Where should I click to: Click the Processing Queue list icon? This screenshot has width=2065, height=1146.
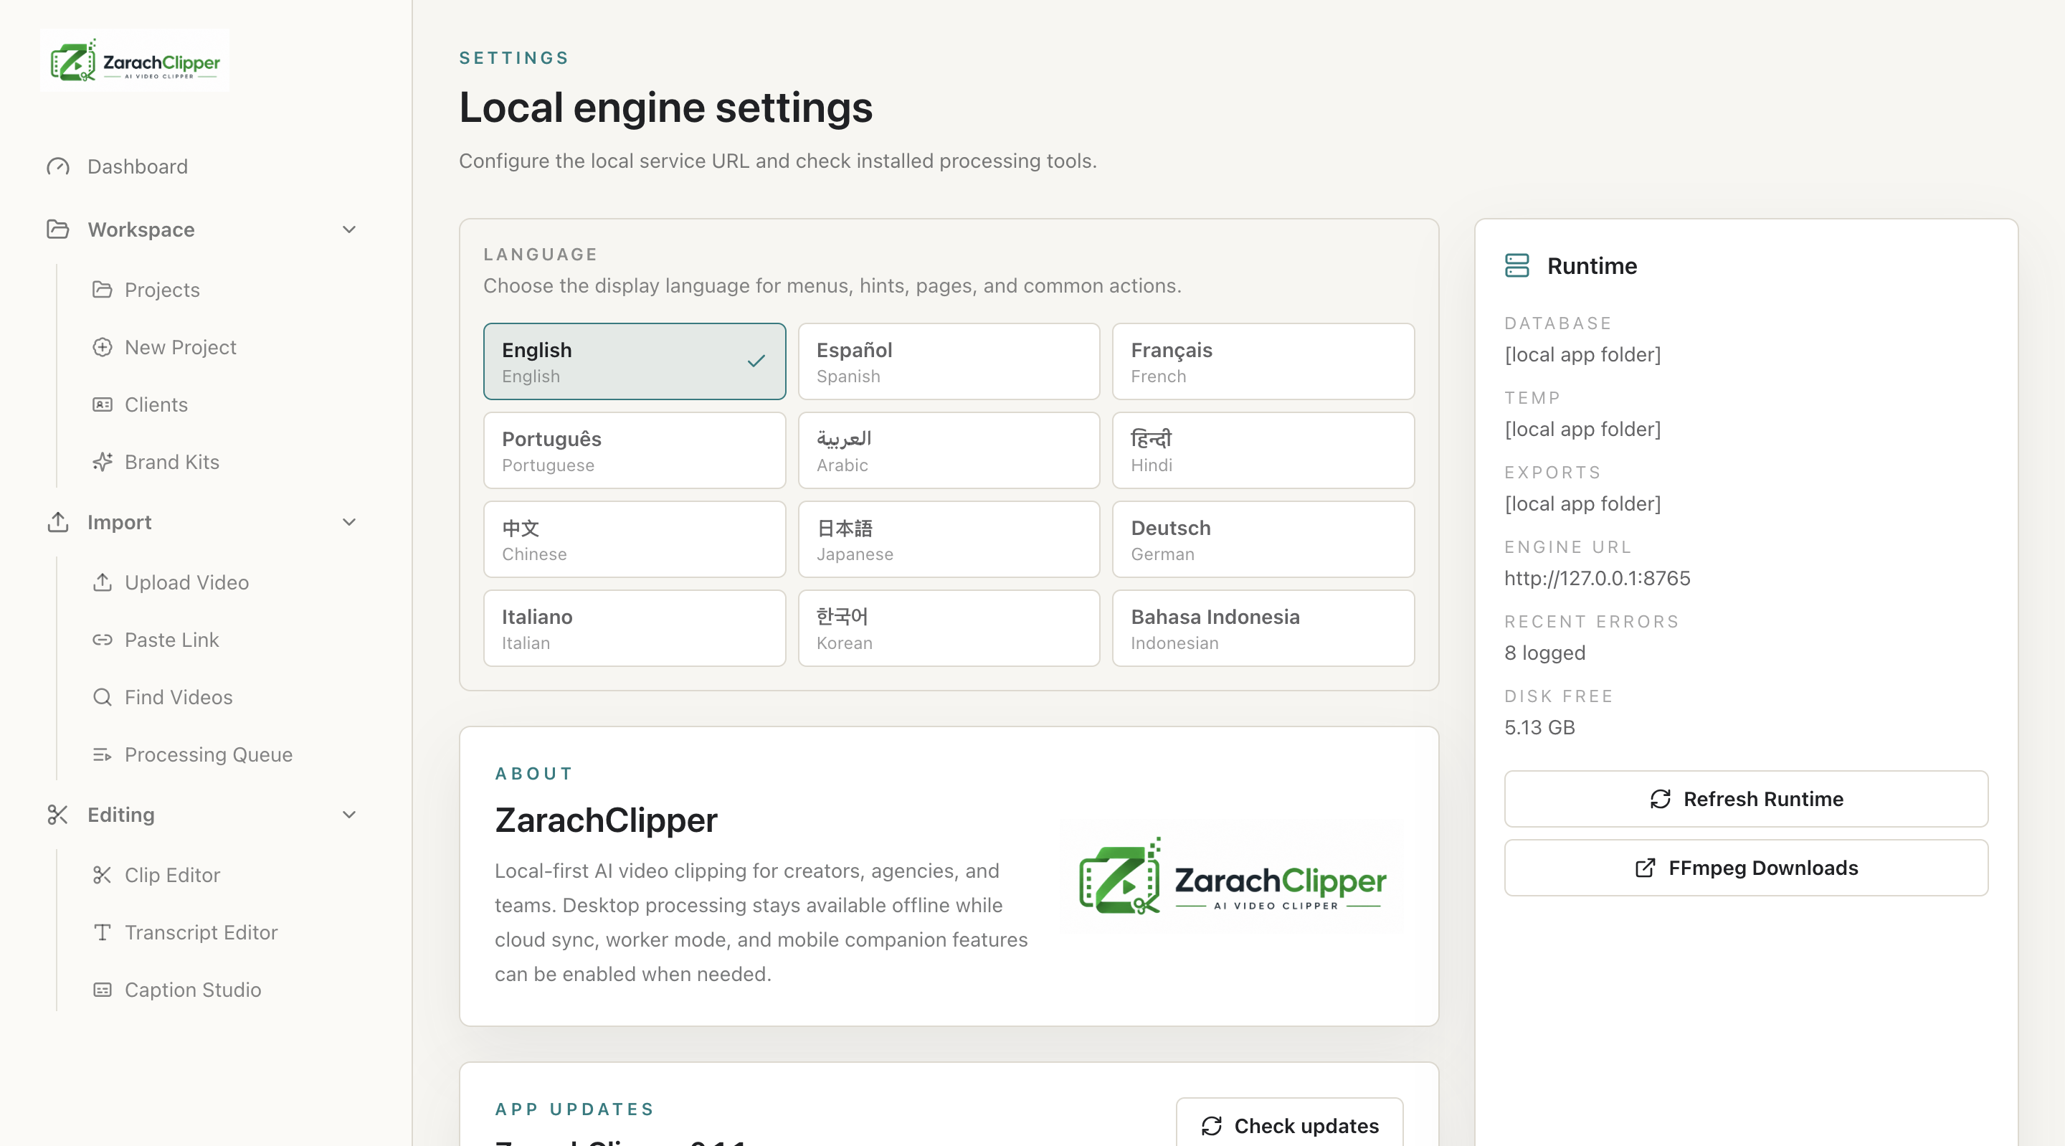[102, 754]
